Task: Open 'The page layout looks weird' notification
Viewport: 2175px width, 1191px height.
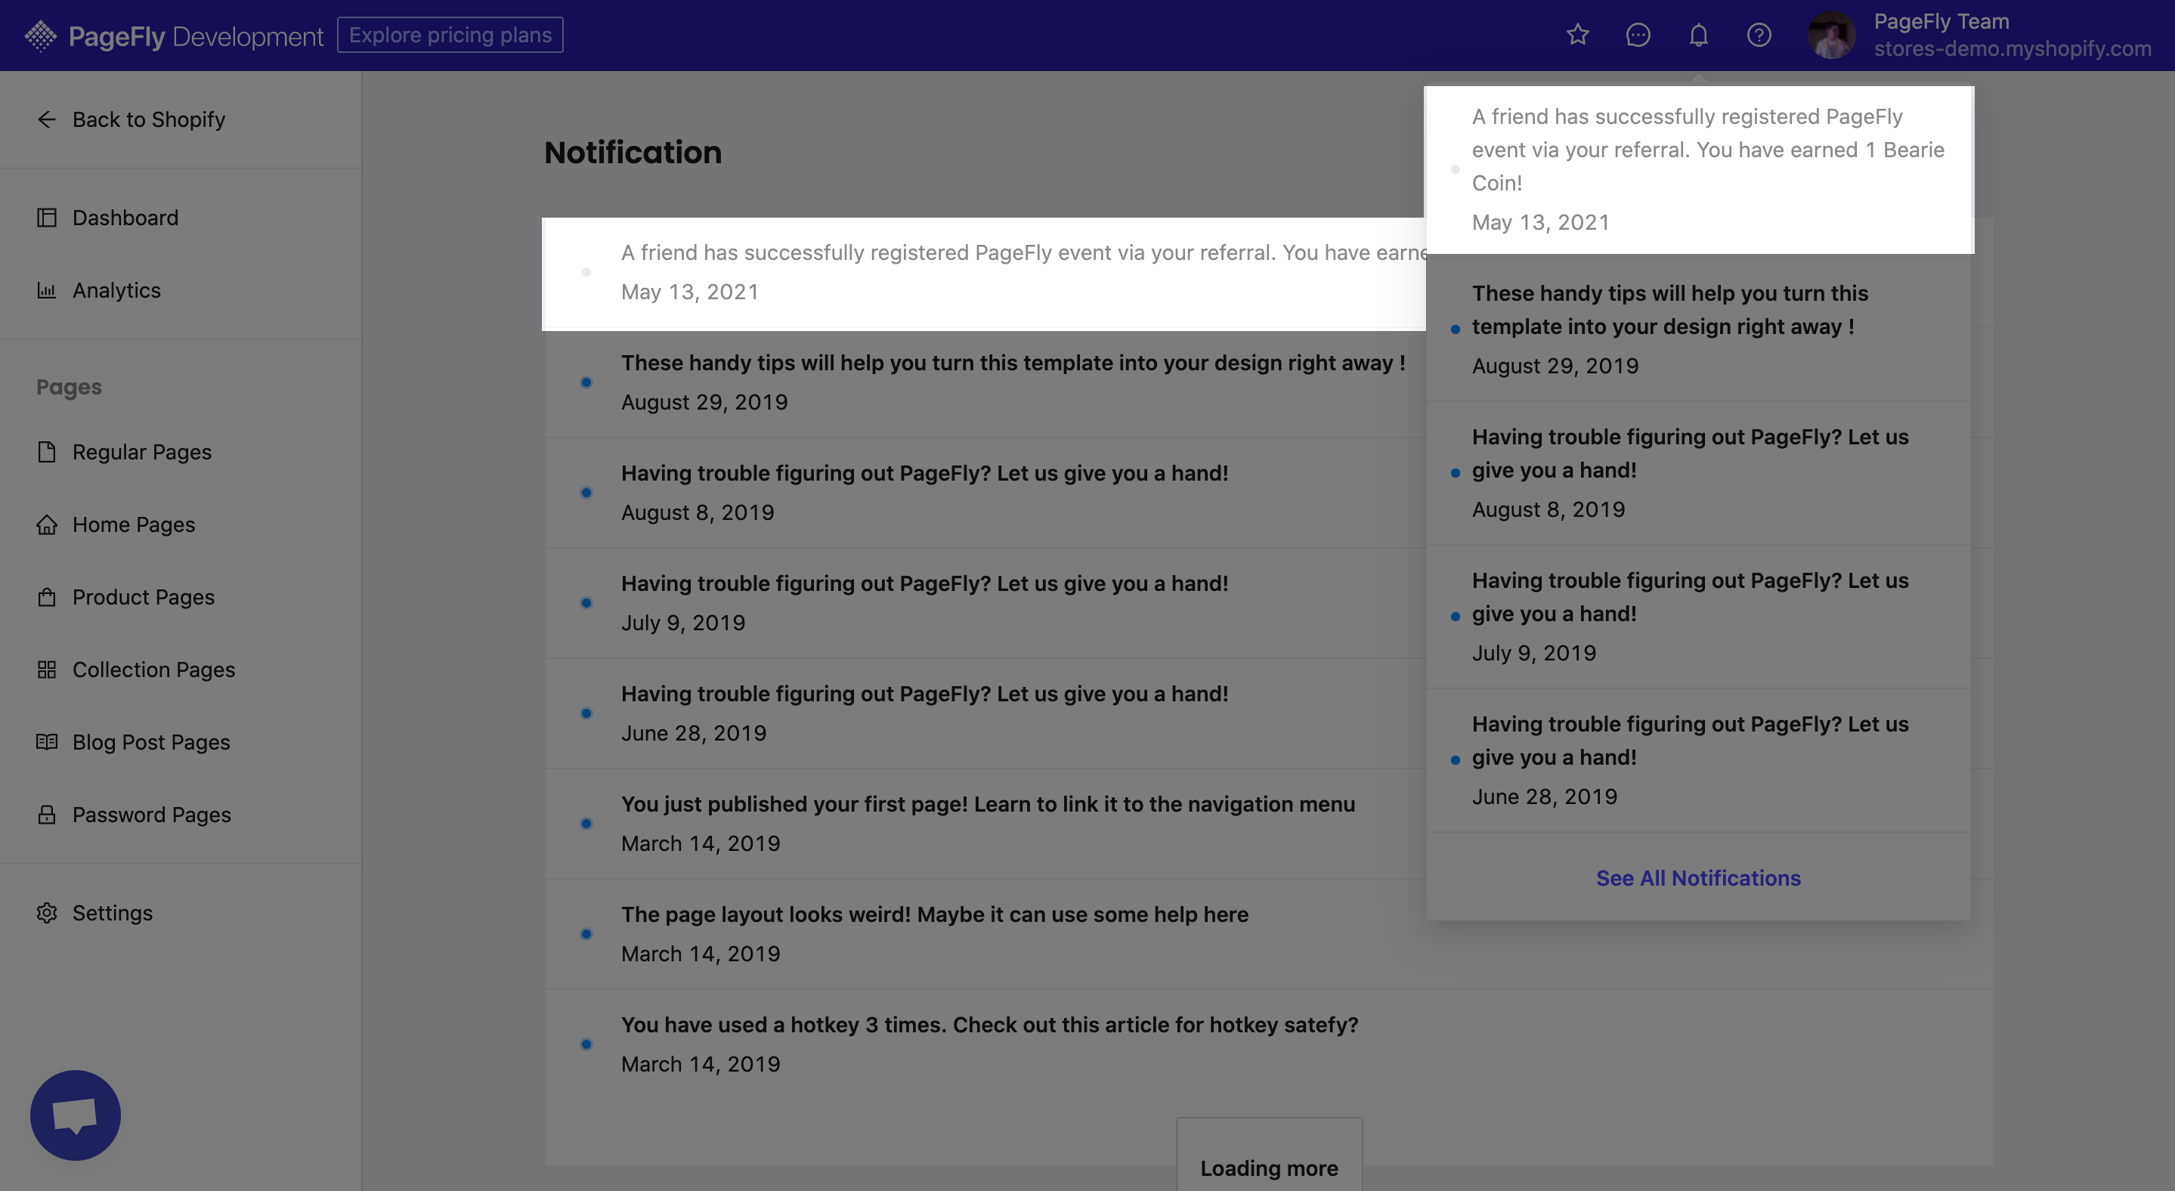Action: [x=1269, y=933]
